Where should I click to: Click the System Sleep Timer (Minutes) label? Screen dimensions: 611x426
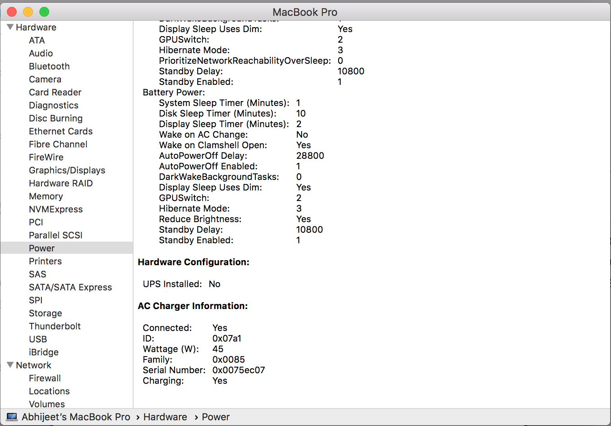[224, 103]
